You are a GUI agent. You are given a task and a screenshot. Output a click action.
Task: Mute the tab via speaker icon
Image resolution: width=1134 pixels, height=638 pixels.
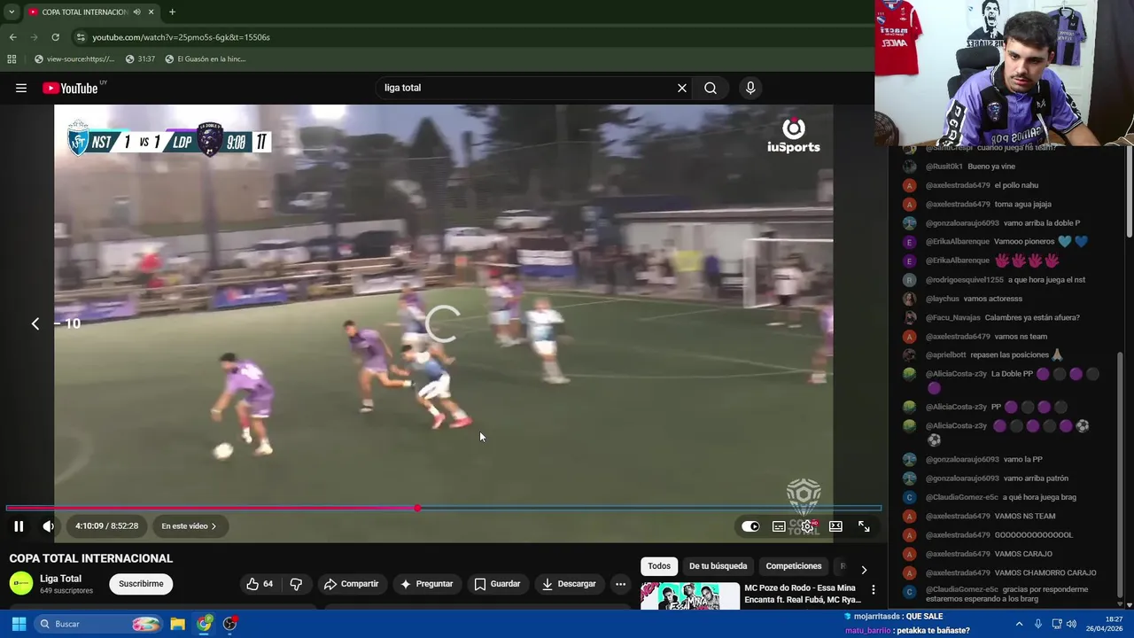136,12
